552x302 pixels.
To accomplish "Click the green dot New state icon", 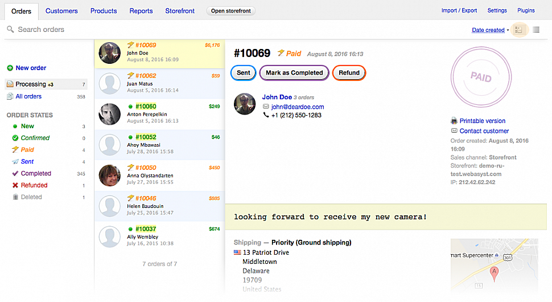I will coord(15,126).
